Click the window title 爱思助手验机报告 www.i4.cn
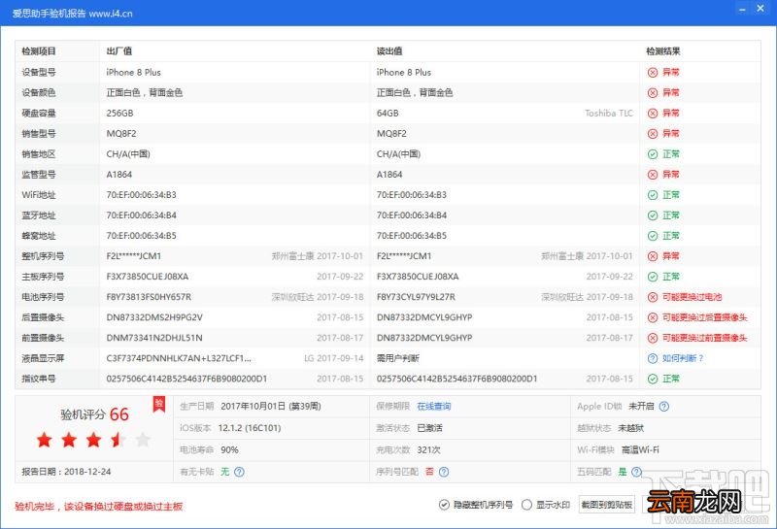 72,14
